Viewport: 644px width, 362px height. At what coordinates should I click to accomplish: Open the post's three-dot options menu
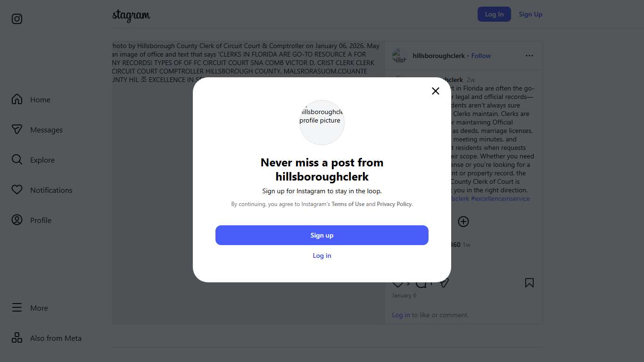[x=529, y=56]
